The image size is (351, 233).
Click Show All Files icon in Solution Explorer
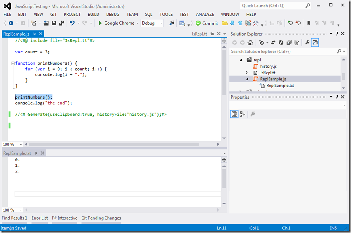tap(297, 42)
